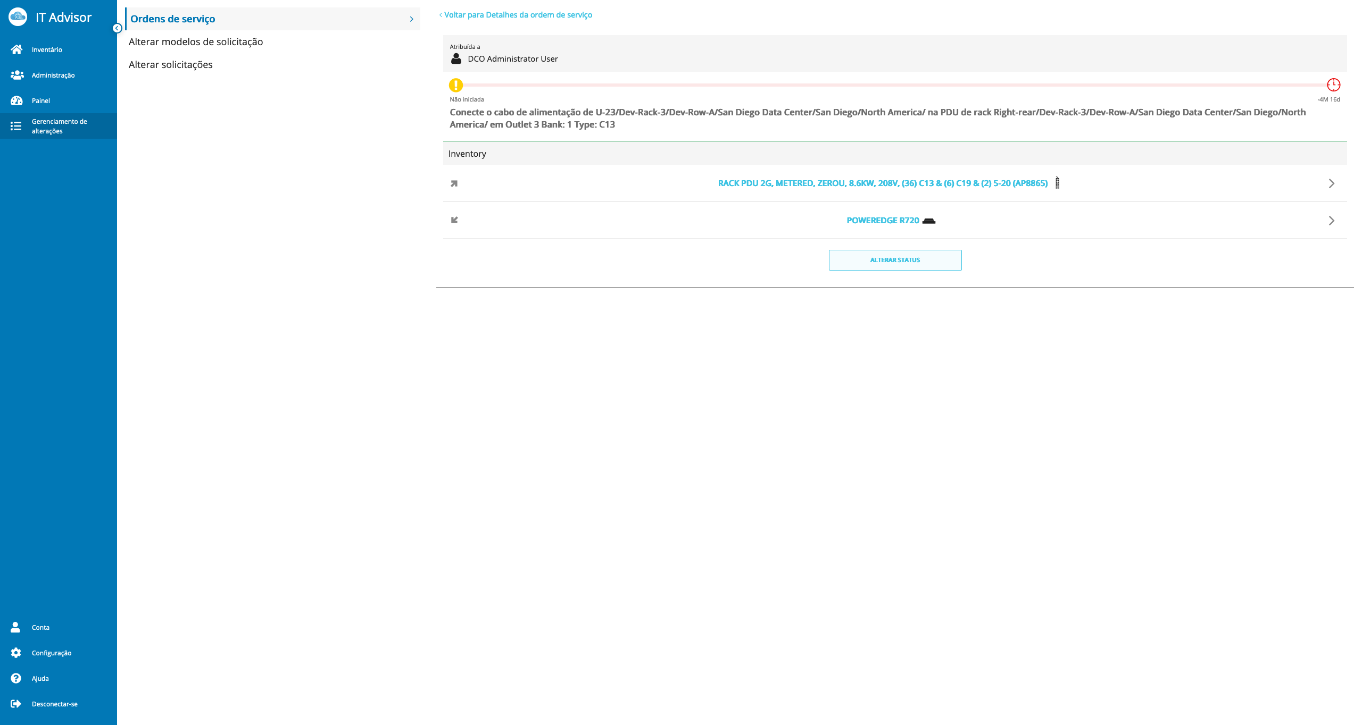The height and width of the screenshot is (725, 1362).
Task: Select Administração in the sidebar
Action: 53,75
